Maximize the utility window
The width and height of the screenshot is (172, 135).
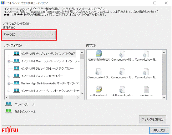coord(155,3)
